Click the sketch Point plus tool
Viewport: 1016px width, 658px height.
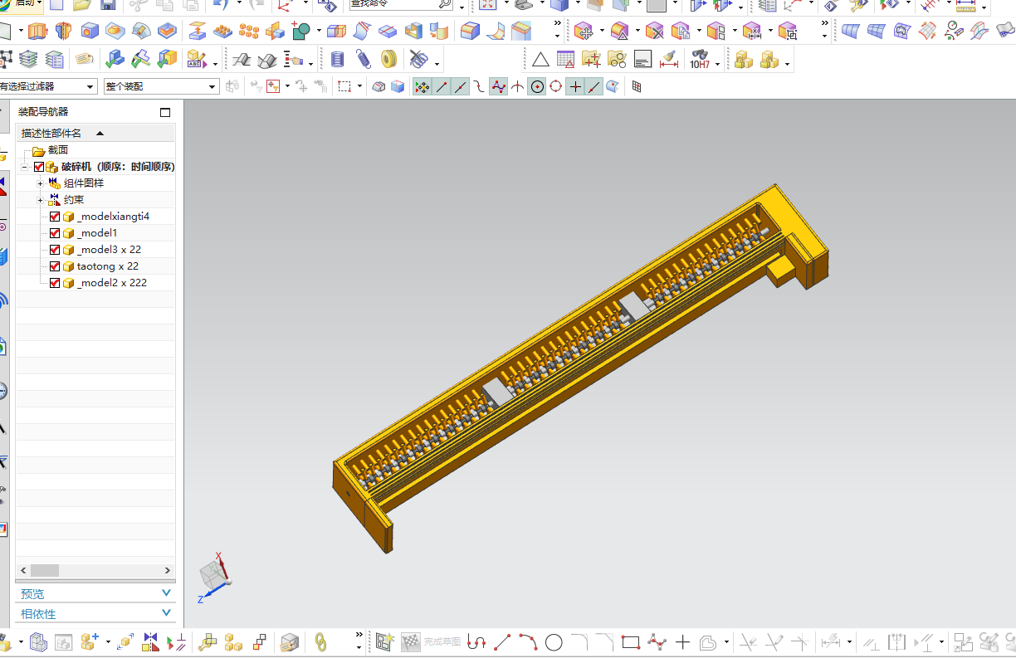coord(682,641)
